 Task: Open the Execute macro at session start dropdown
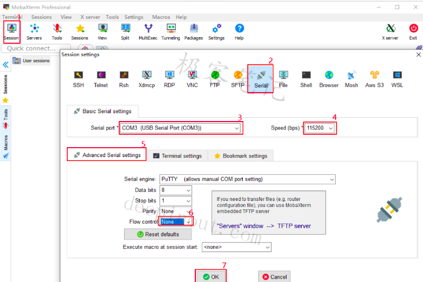click(237, 247)
